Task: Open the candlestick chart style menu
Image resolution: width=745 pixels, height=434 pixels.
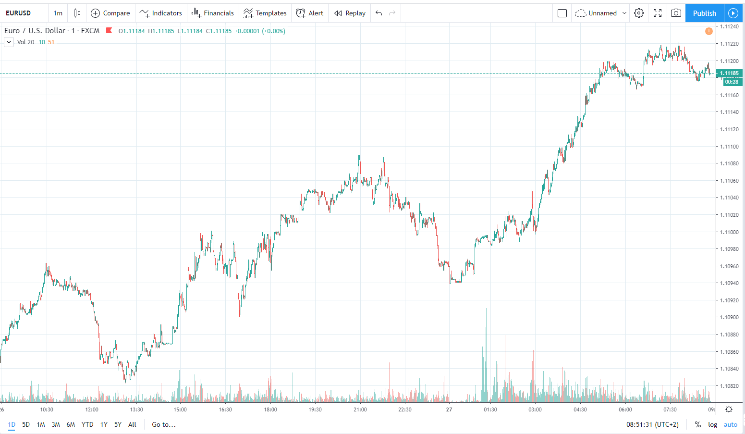Action: (x=77, y=13)
